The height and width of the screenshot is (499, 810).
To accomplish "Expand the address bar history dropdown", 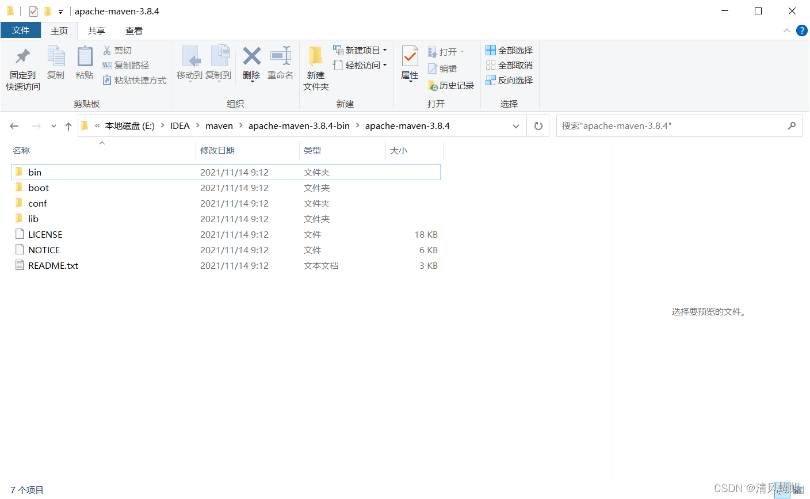I will point(516,126).
